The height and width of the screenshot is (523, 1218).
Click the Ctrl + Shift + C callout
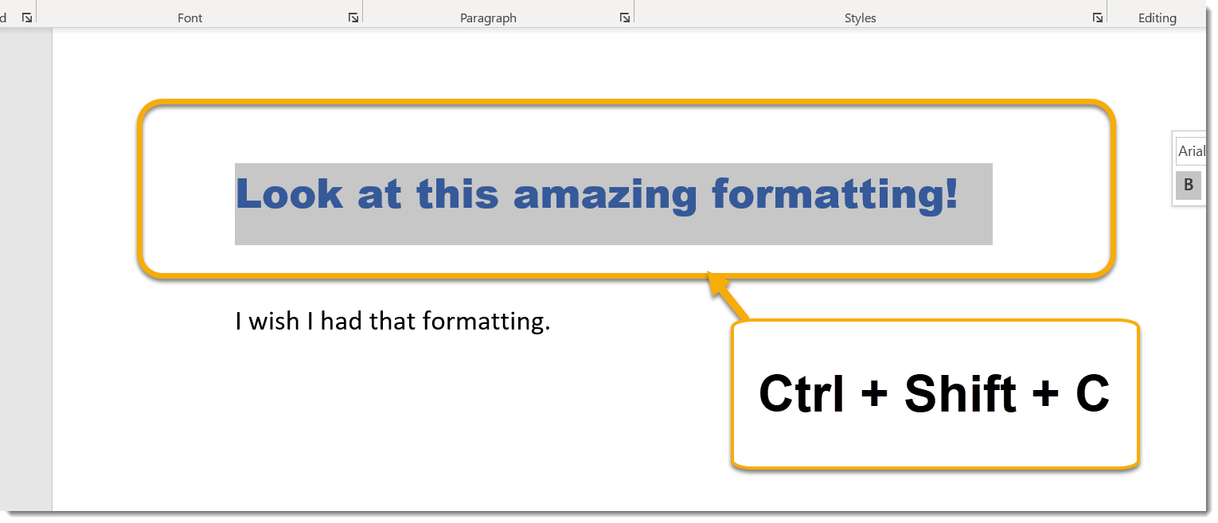(935, 394)
